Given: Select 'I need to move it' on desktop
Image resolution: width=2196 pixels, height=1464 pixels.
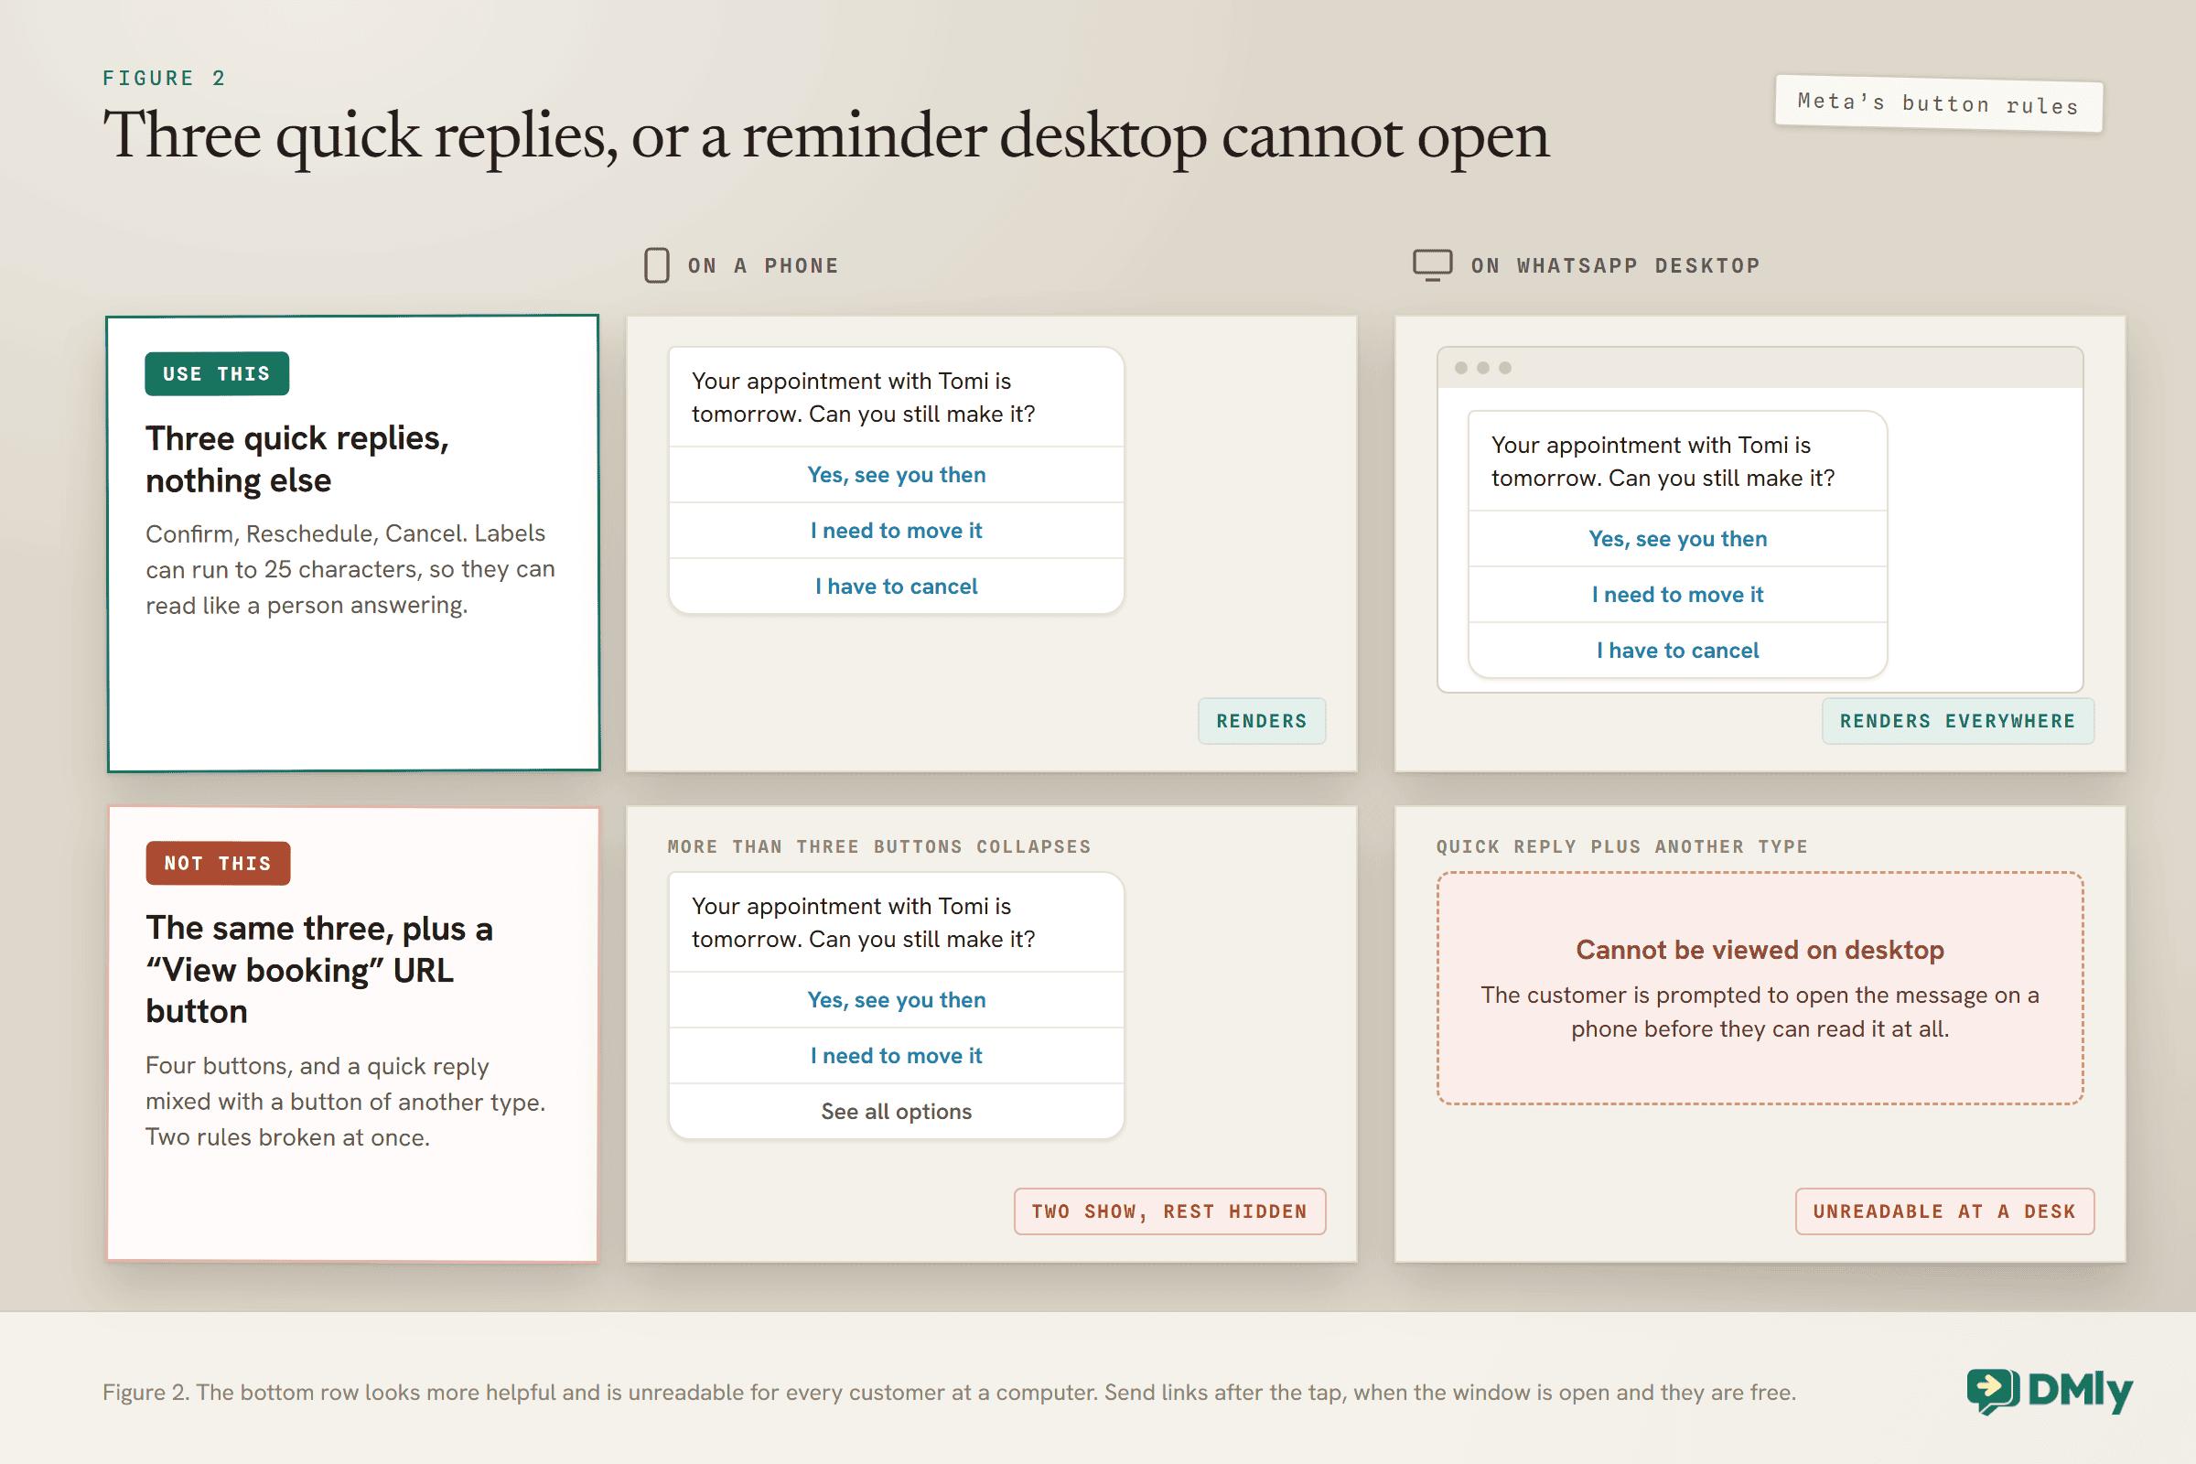Looking at the screenshot, I should coord(1678,595).
